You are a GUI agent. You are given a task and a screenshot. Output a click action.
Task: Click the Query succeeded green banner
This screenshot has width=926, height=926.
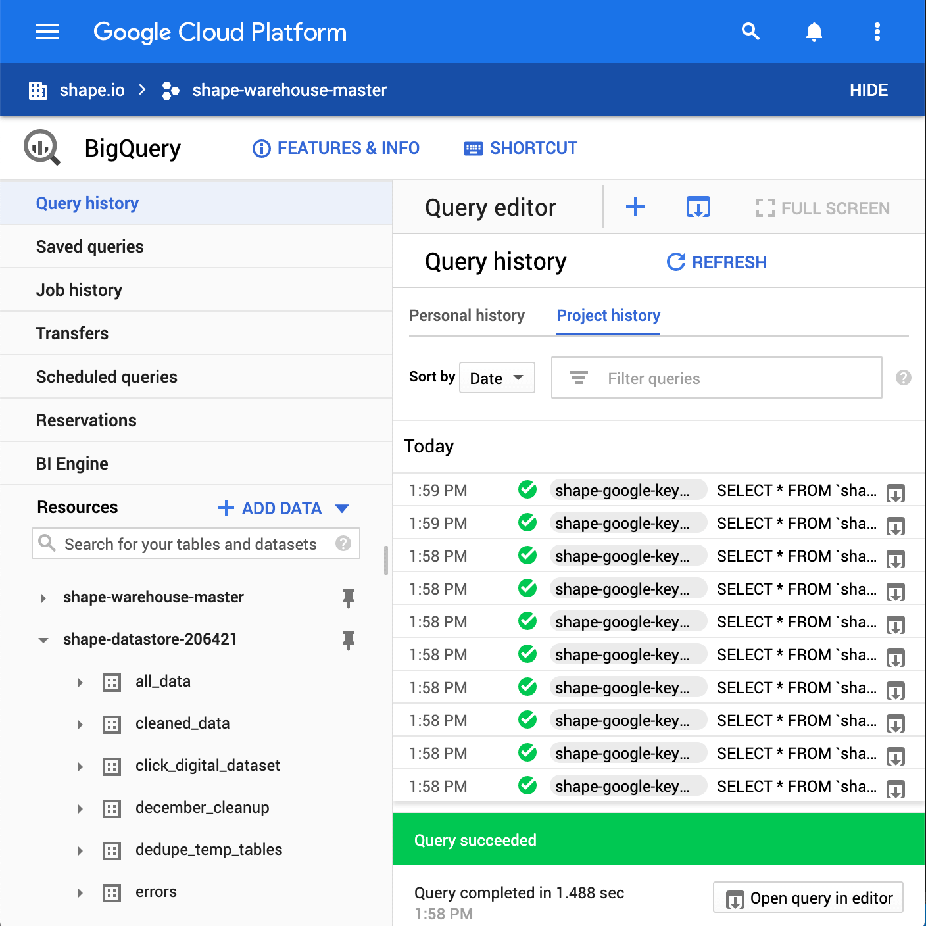point(659,840)
